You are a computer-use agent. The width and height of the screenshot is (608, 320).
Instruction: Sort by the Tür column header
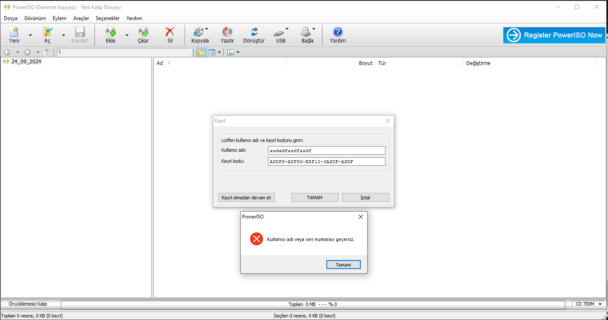pos(419,63)
